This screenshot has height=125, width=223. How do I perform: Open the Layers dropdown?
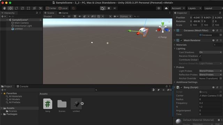click(x=194, y=8)
